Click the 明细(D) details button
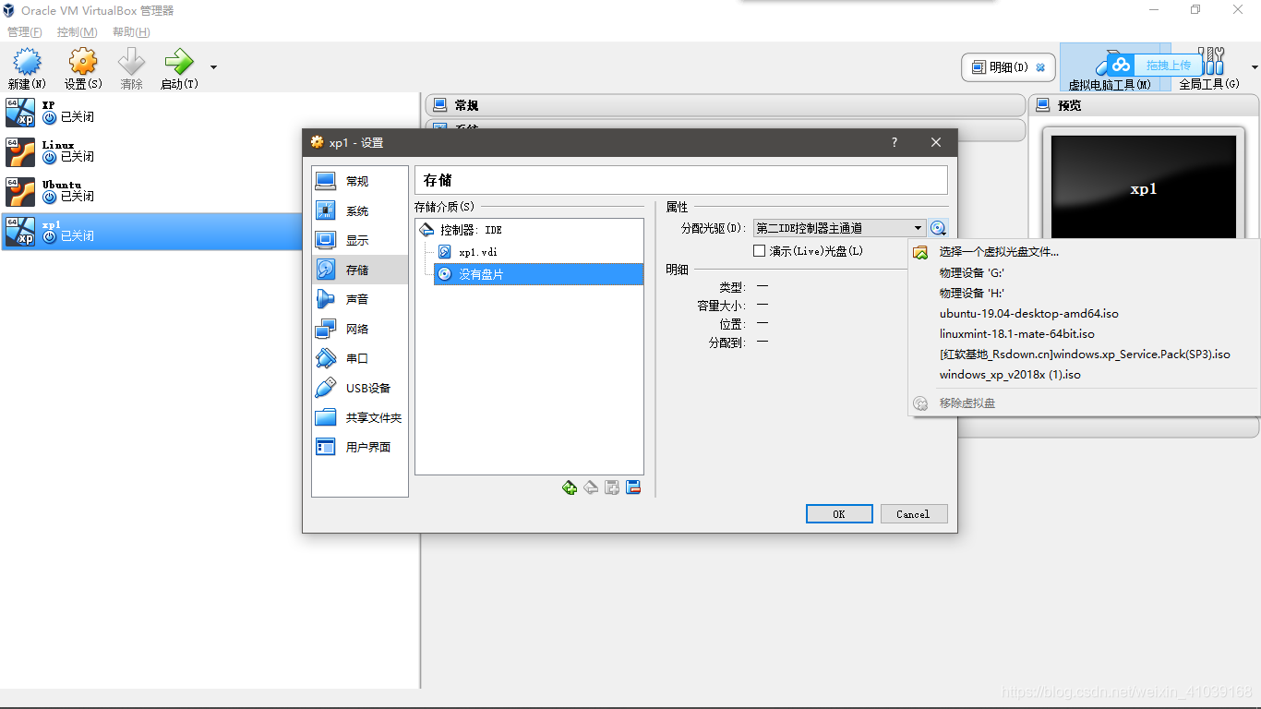Screen dimensions: 1261x709 coord(1008,67)
